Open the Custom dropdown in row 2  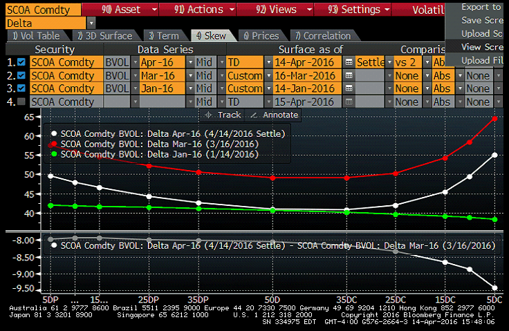(x=268, y=75)
